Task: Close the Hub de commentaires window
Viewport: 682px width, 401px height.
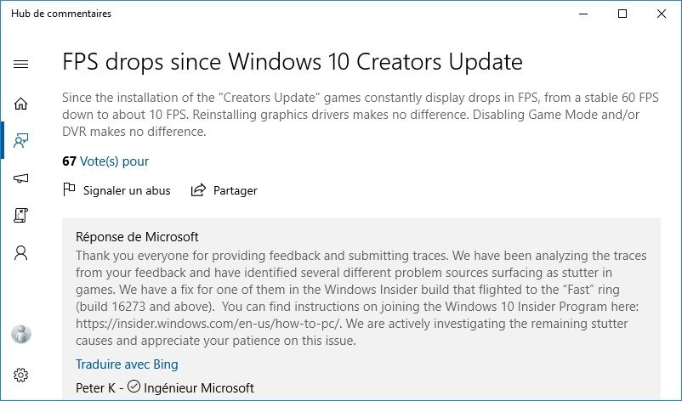Action: coord(662,14)
